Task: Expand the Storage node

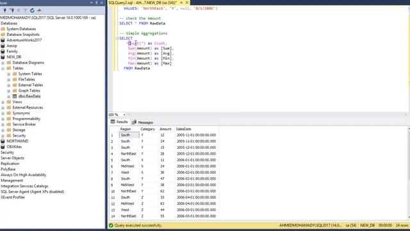Action: (3, 130)
